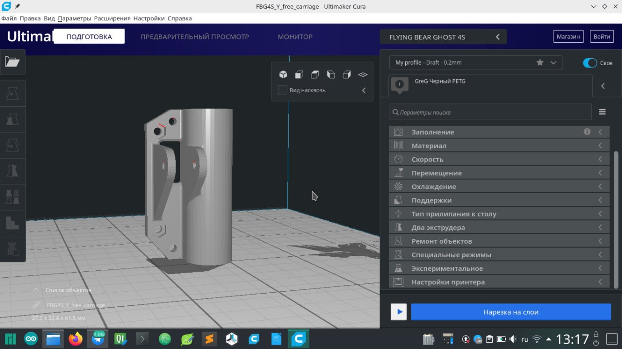Screen dimensions: 622x349
Task: Open the Вид menu
Action: point(49,18)
